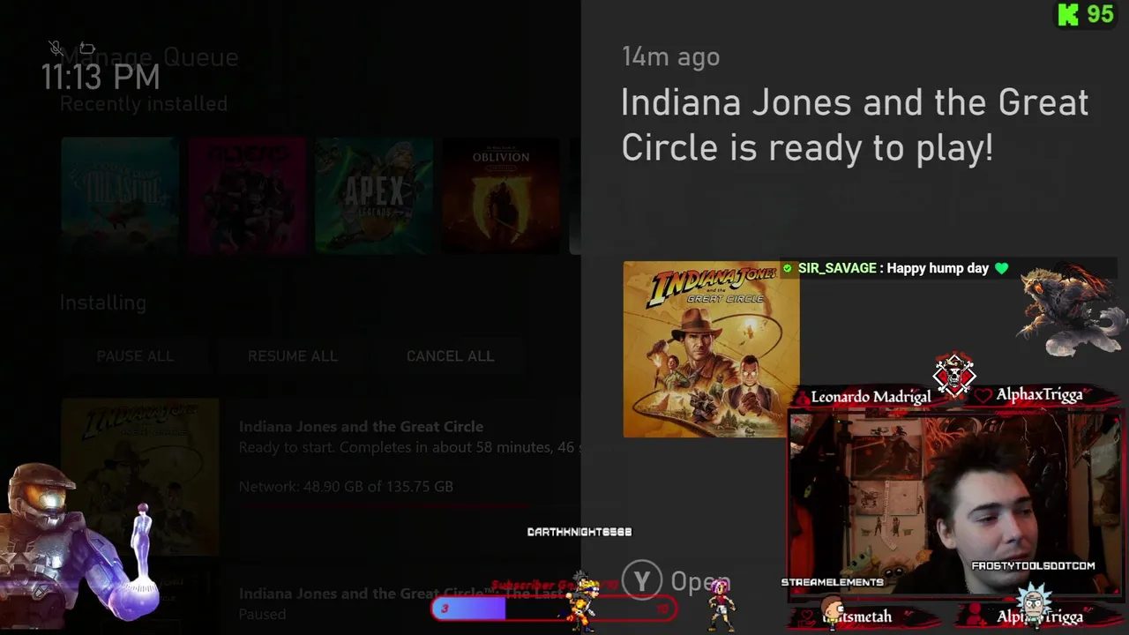Click the install progress bar under Network text
This screenshot has width=1129, height=635.
click(x=408, y=507)
